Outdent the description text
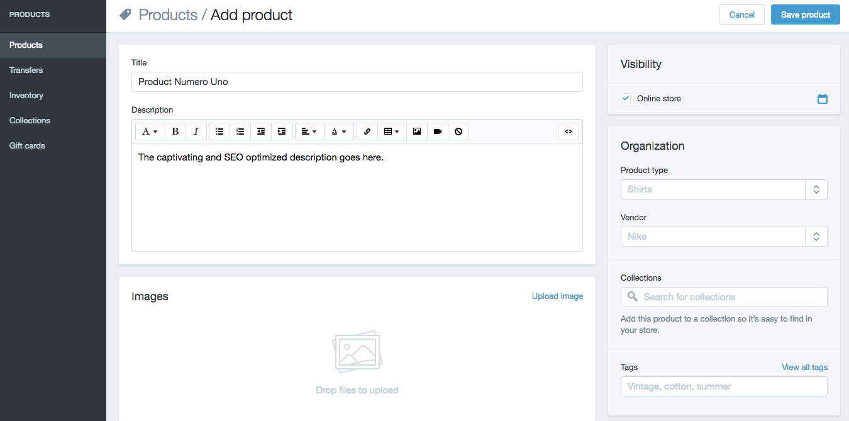This screenshot has width=849, height=421. coord(261,132)
